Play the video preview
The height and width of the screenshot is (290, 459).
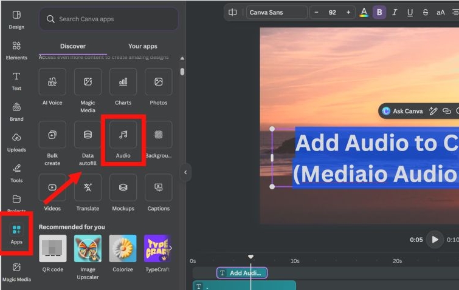[x=435, y=240]
